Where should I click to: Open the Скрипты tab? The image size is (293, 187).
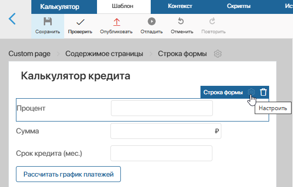(x=239, y=6)
